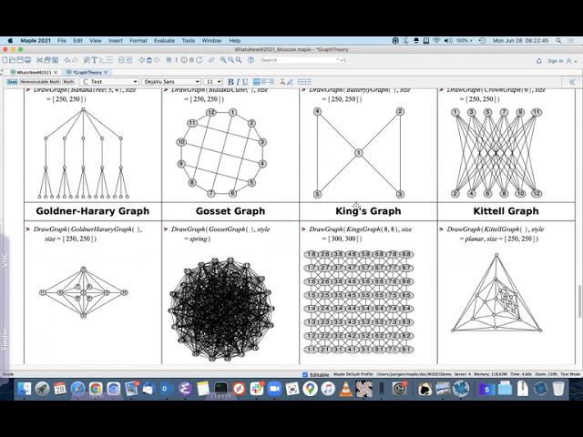Click the home icon in toolbar
The width and height of the screenshot is (583, 437).
click(149, 60)
